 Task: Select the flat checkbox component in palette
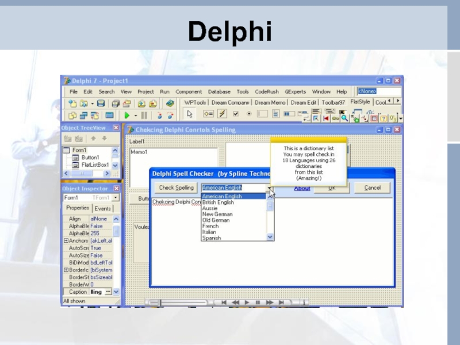[x=236, y=114]
